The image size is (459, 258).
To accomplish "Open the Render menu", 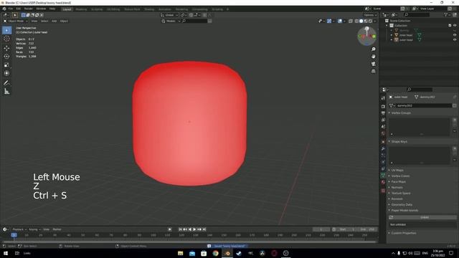I will click(29, 9).
